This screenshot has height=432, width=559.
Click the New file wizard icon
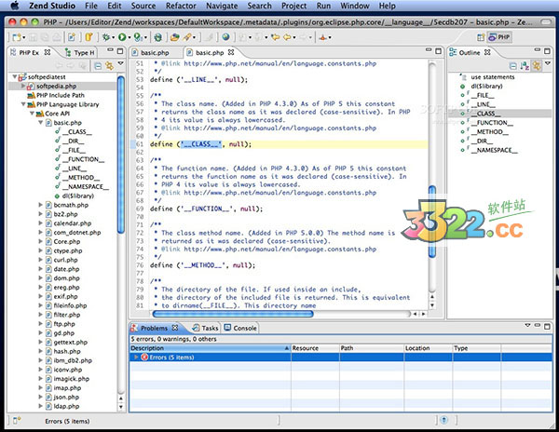click(x=17, y=37)
